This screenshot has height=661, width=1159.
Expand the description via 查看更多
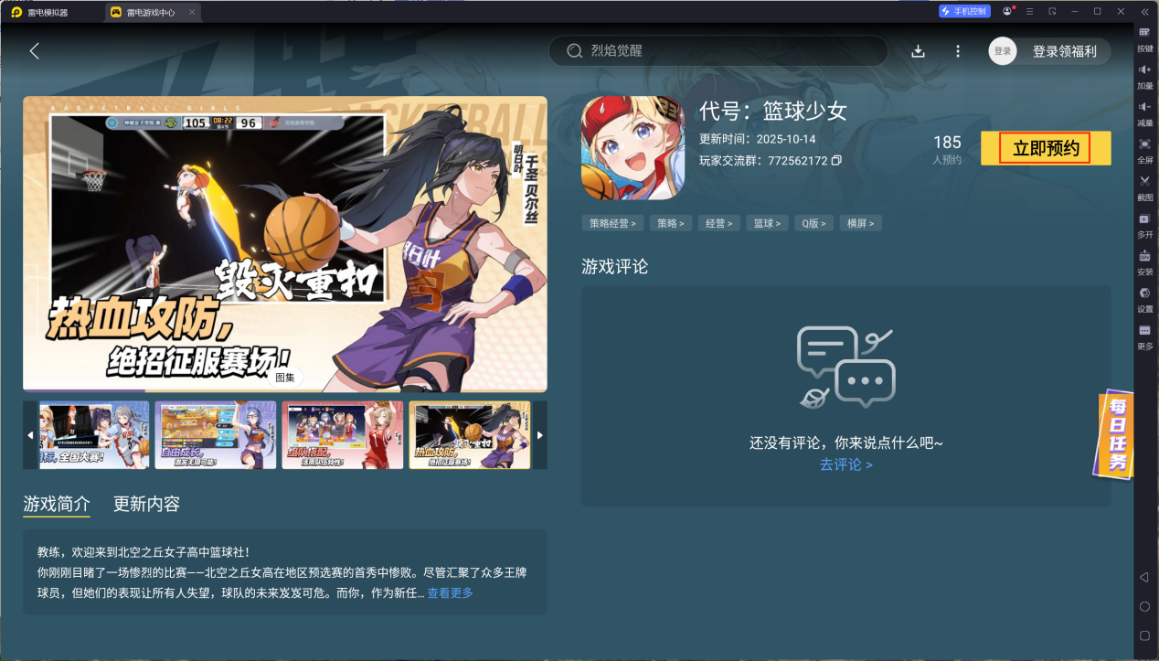(x=450, y=593)
